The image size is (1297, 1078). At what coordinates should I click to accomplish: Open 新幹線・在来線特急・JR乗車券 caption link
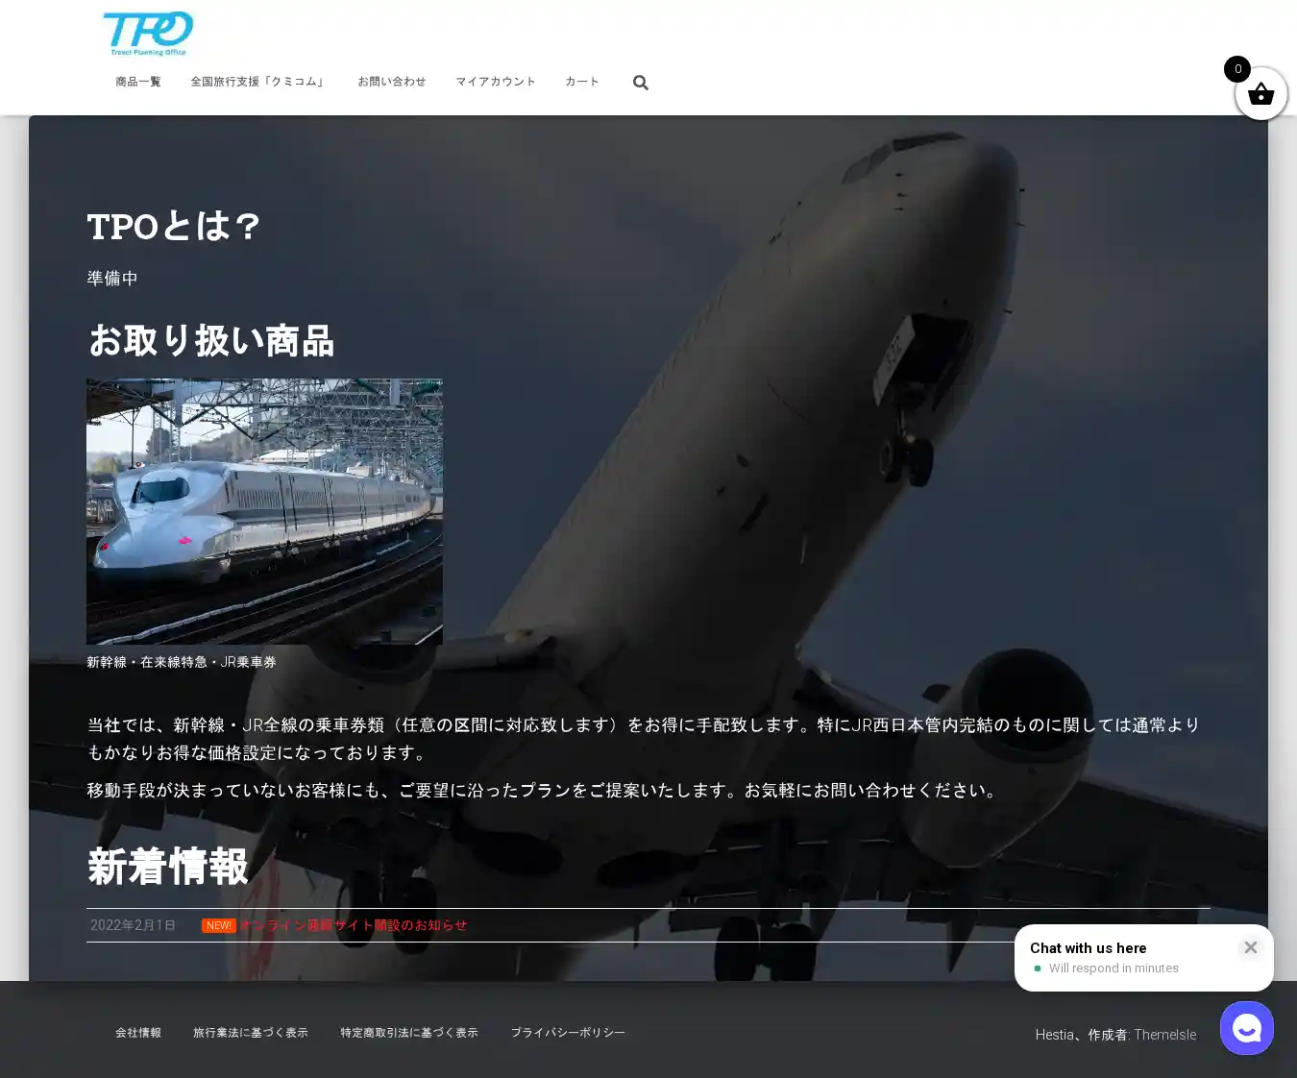click(x=182, y=662)
